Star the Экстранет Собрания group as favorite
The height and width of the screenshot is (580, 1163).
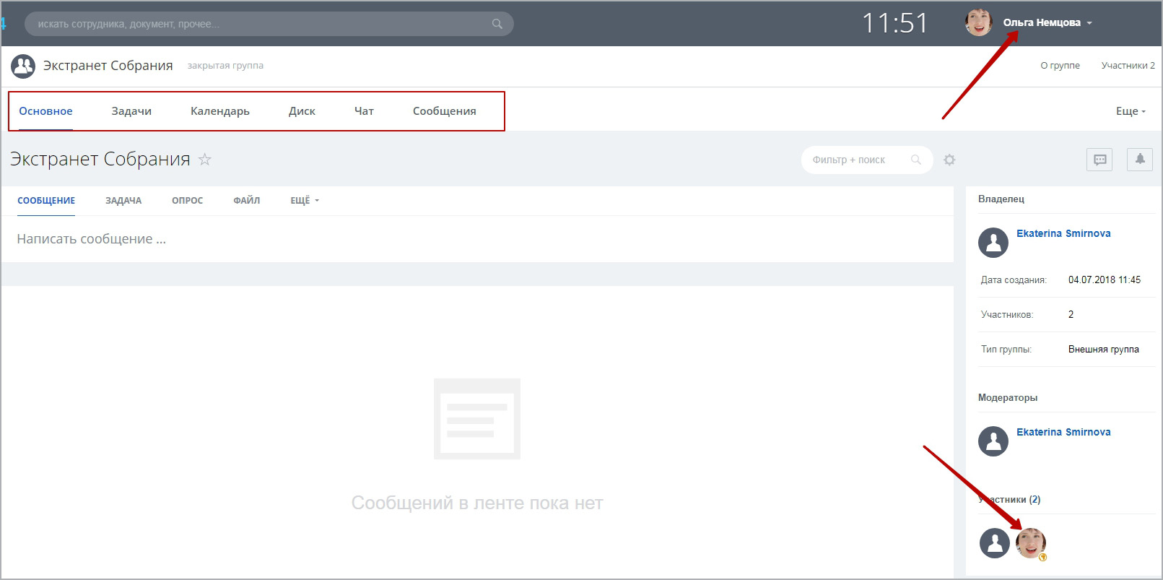(x=205, y=160)
